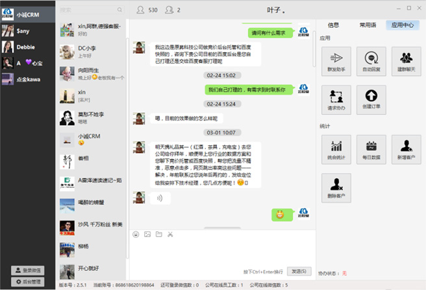This screenshot has height=291, width=426.
Task: Click the group icon showing 2
Action: (169, 10)
